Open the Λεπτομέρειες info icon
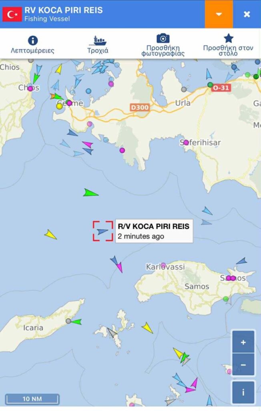The image size is (261, 411). (x=33, y=41)
